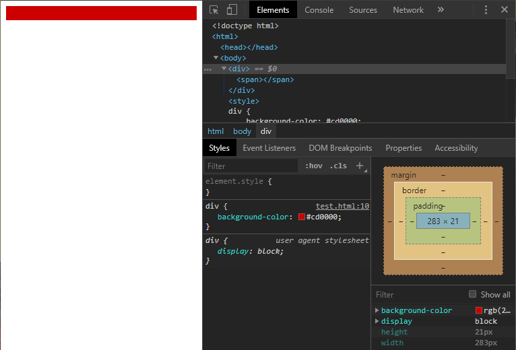Toggle the .cls class editor button

[x=338, y=166]
